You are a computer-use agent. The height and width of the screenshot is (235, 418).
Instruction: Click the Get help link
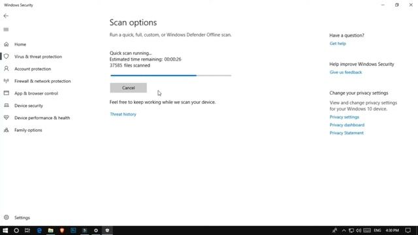(x=338, y=44)
